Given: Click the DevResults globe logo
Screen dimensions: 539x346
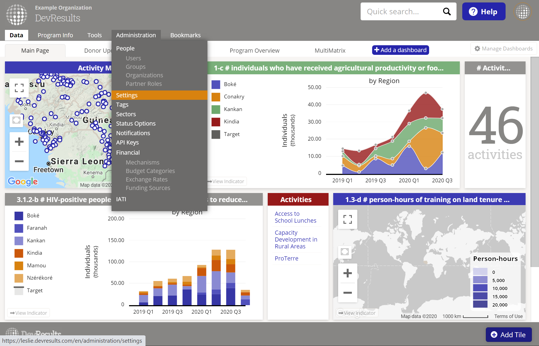Looking at the screenshot, I should click(17, 14).
